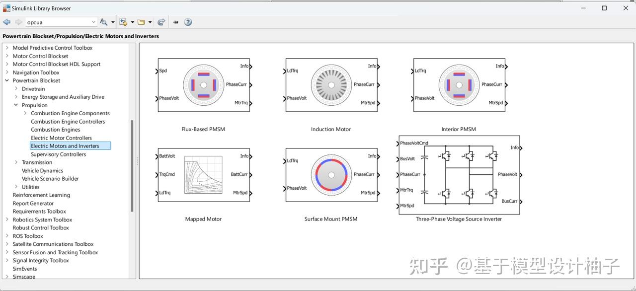
Task: Select Combustion Engine Controllers
Action: click(68, 122)
